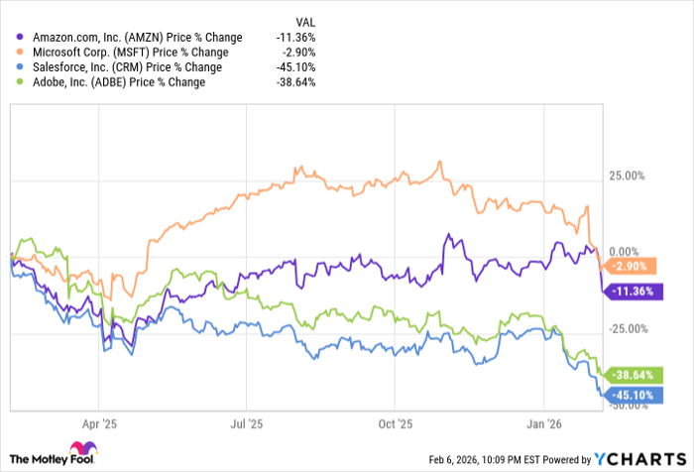The image size is (694, 472).
Task: Click the Jan '26 x-axis label
Action: click(x=543, y=420)
